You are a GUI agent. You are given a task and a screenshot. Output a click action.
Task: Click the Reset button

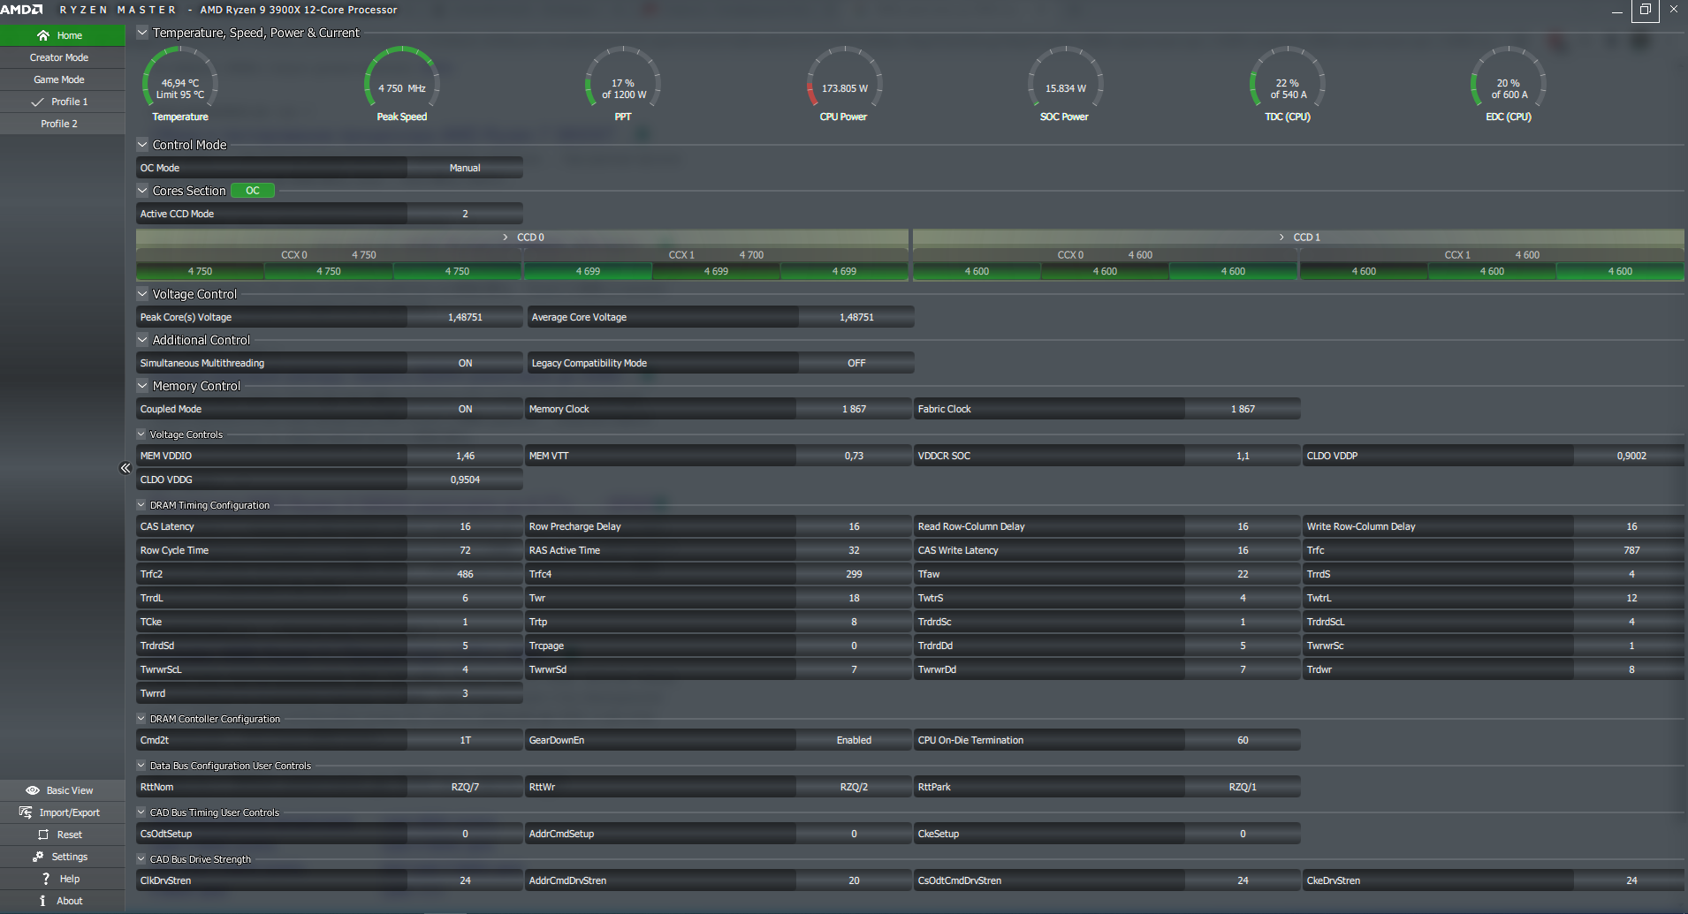(x=63, y=835)
